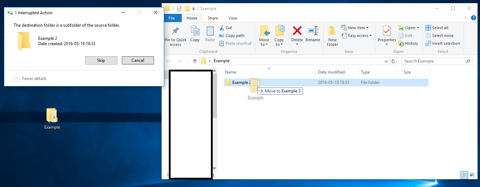Click the address bar path Example
This screenshot has height=187, width=480.
[222, 61]
